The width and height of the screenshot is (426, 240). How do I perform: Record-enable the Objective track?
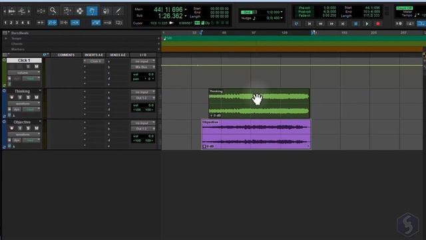tap(12, 128)
